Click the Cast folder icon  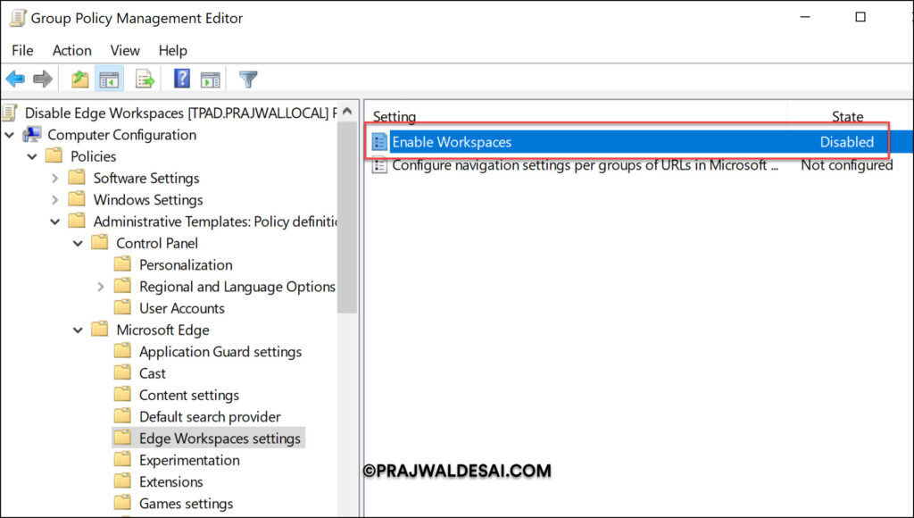(122, 372)
